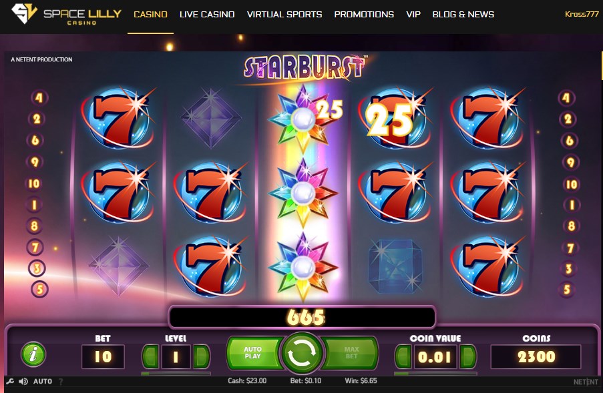Viewport: 603px width, 393px height.
Task: Increase the coin value with right arrow
Action: pos(467,357)
